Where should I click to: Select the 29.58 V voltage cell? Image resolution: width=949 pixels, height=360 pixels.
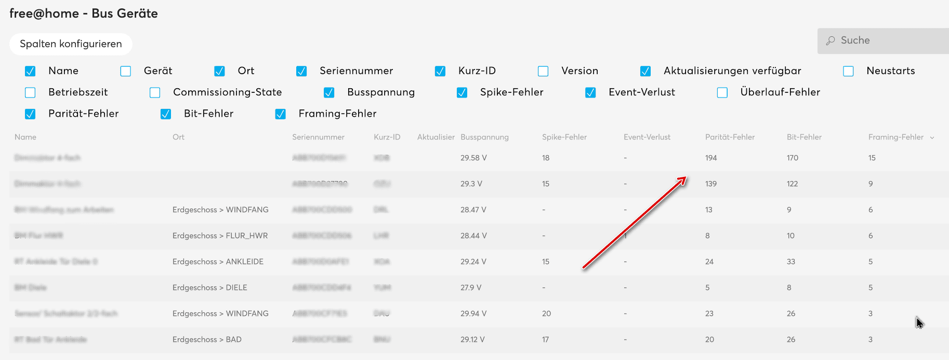click(473, 158)
